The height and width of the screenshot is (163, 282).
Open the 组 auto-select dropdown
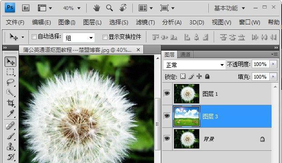79,37
